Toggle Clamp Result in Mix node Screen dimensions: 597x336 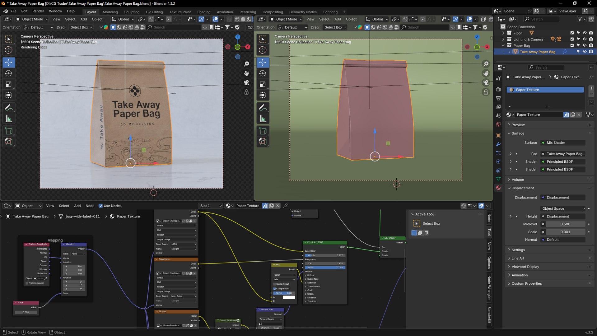[x=275, y=284]
